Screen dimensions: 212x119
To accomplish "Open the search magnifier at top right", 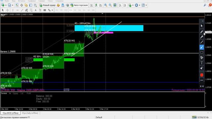I will [x=205, y=5].
